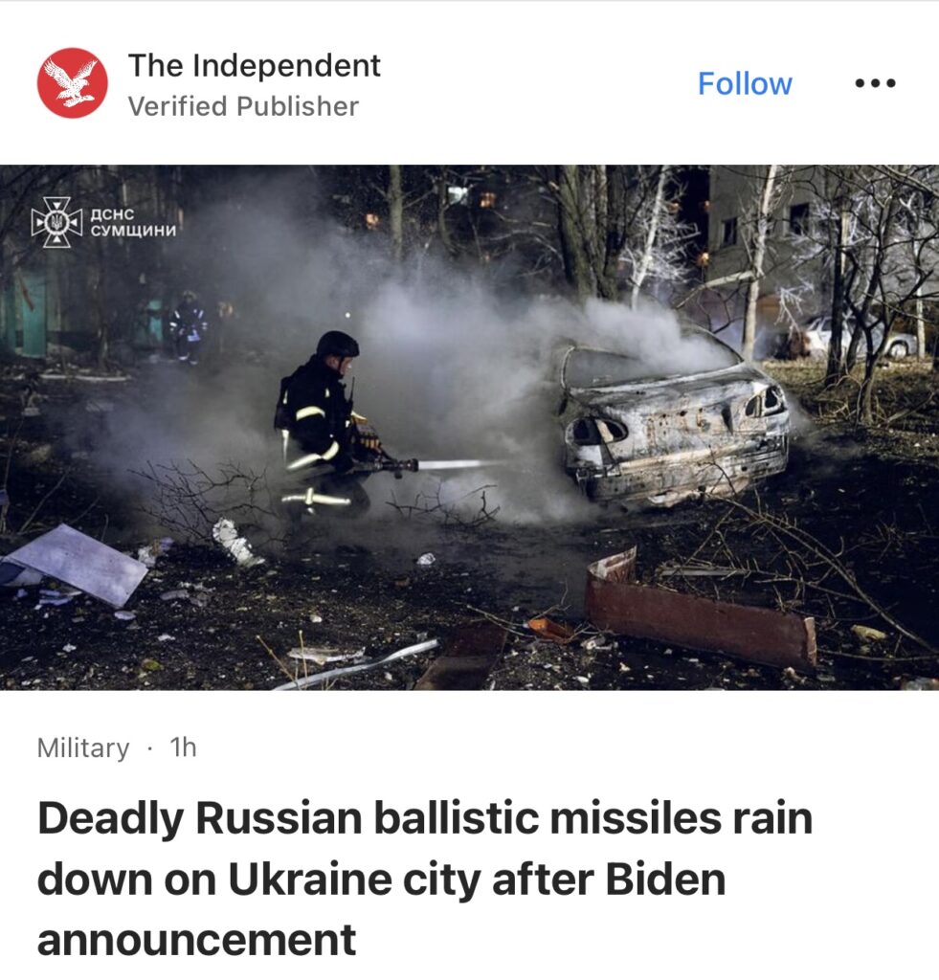Click the word 'announcement' in the headline
The height and width of the screenshot is (980, 939).
coord(197,940)
